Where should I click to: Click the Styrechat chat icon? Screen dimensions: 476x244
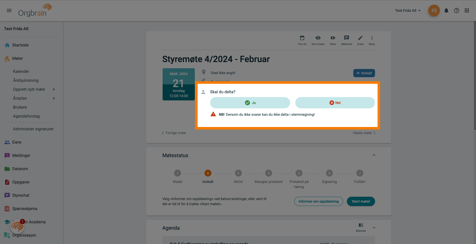(7, 195)
